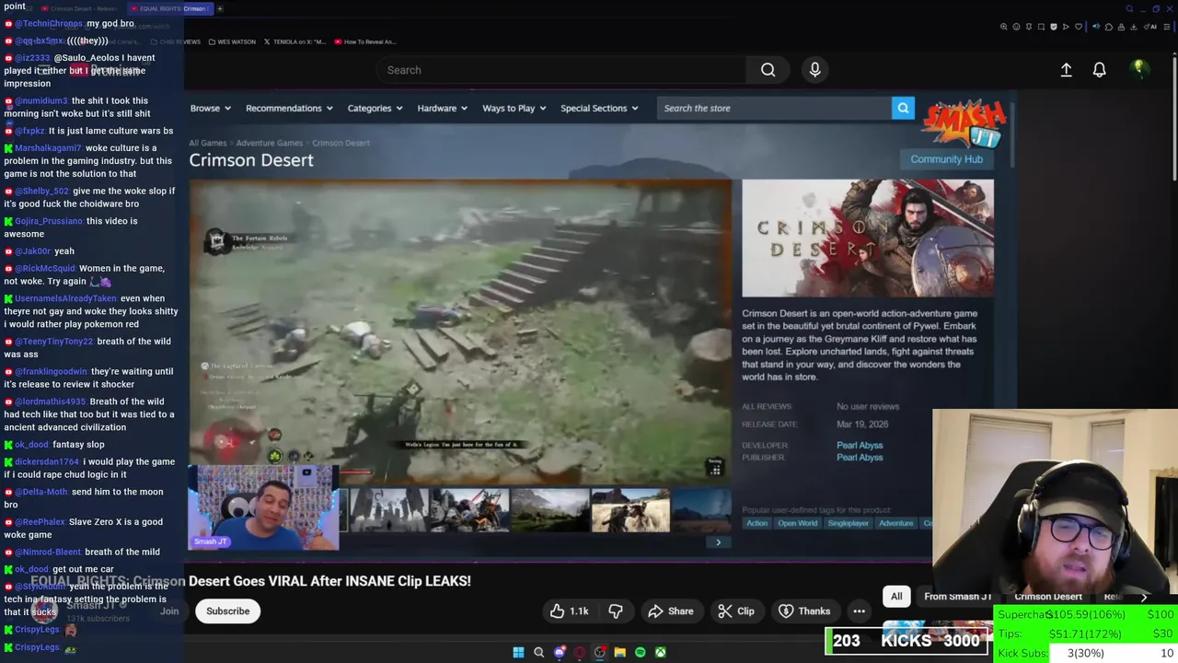Click the browser tab search icon

coord(1129,8)
